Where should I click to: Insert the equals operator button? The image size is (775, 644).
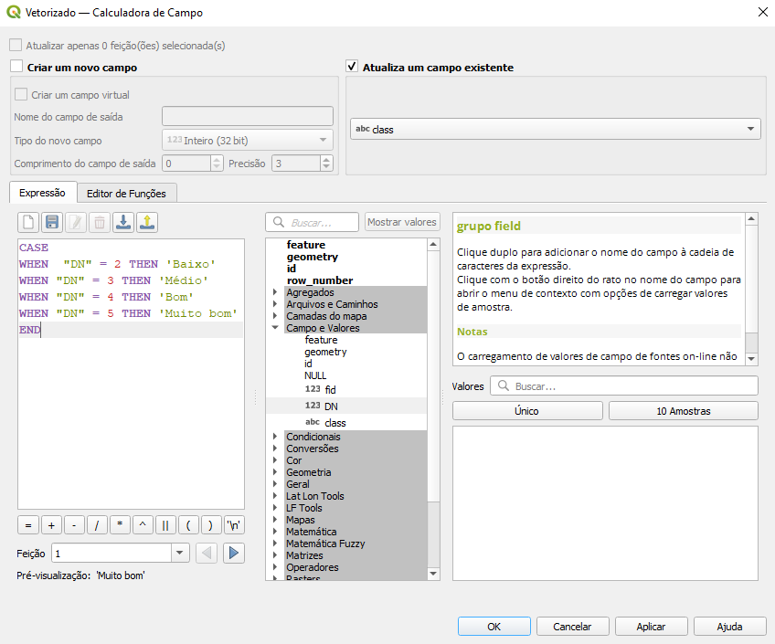28,525
